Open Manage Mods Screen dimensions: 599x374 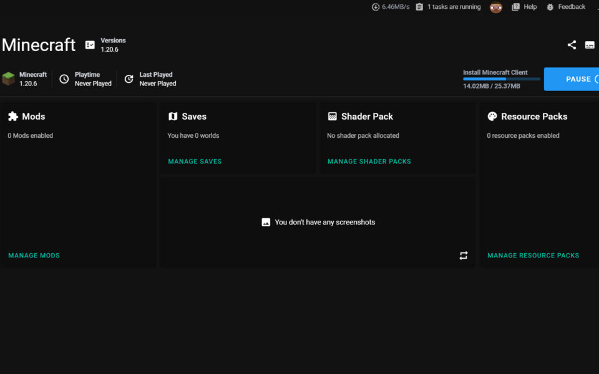tap(34, 256)
